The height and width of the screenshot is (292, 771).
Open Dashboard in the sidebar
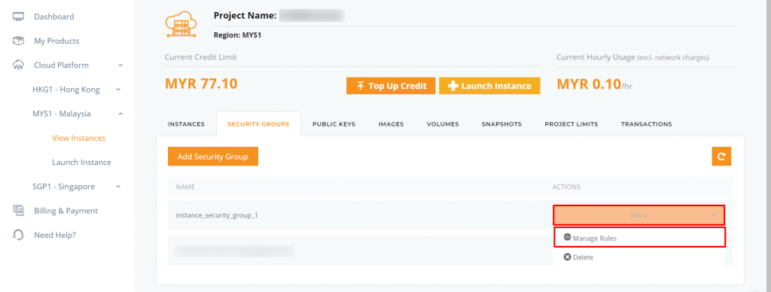click(x=54, y=17)
